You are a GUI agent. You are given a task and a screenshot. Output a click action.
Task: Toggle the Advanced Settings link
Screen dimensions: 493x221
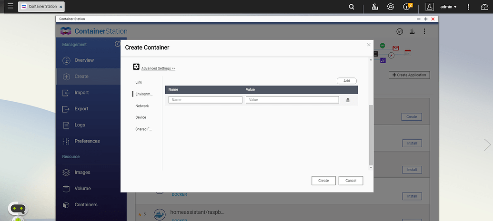click(158, 68)
